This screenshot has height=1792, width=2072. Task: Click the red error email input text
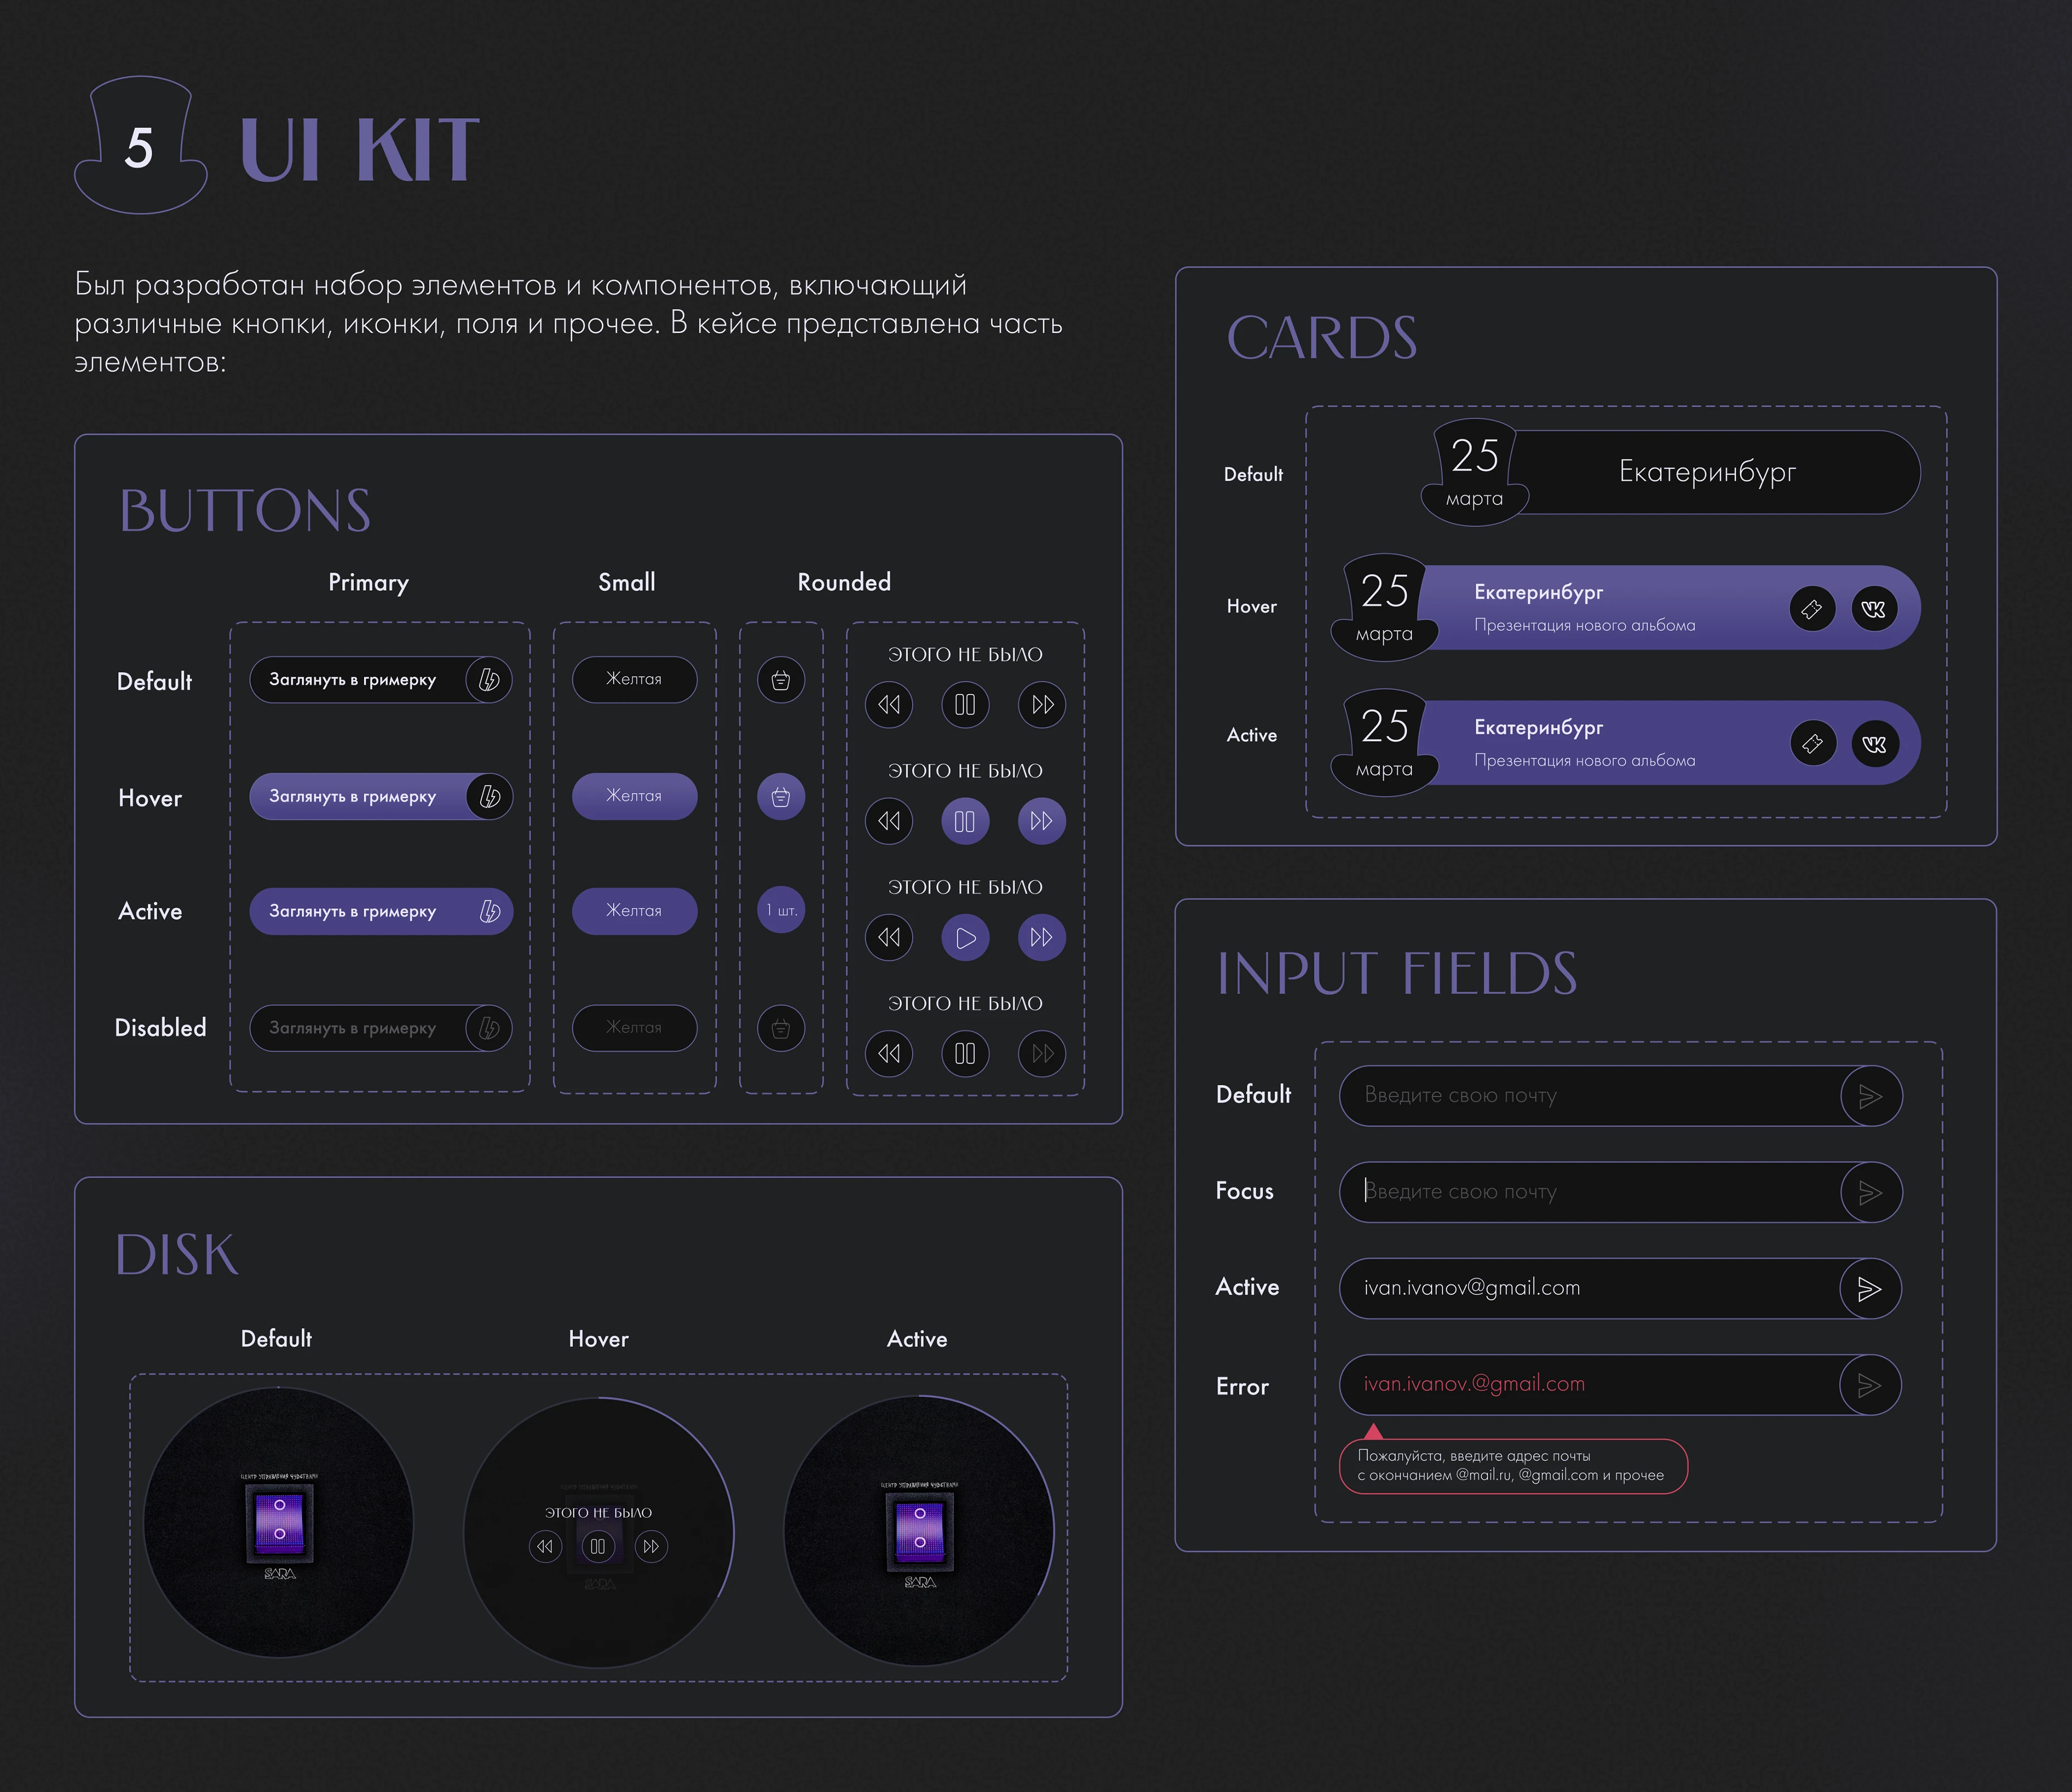point(1474,1384)
